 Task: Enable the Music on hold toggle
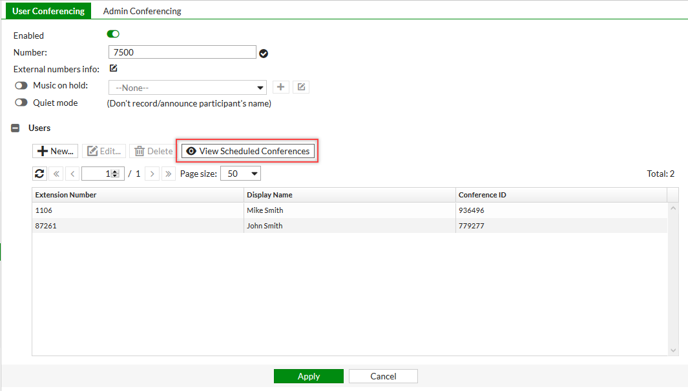point(21,85)
